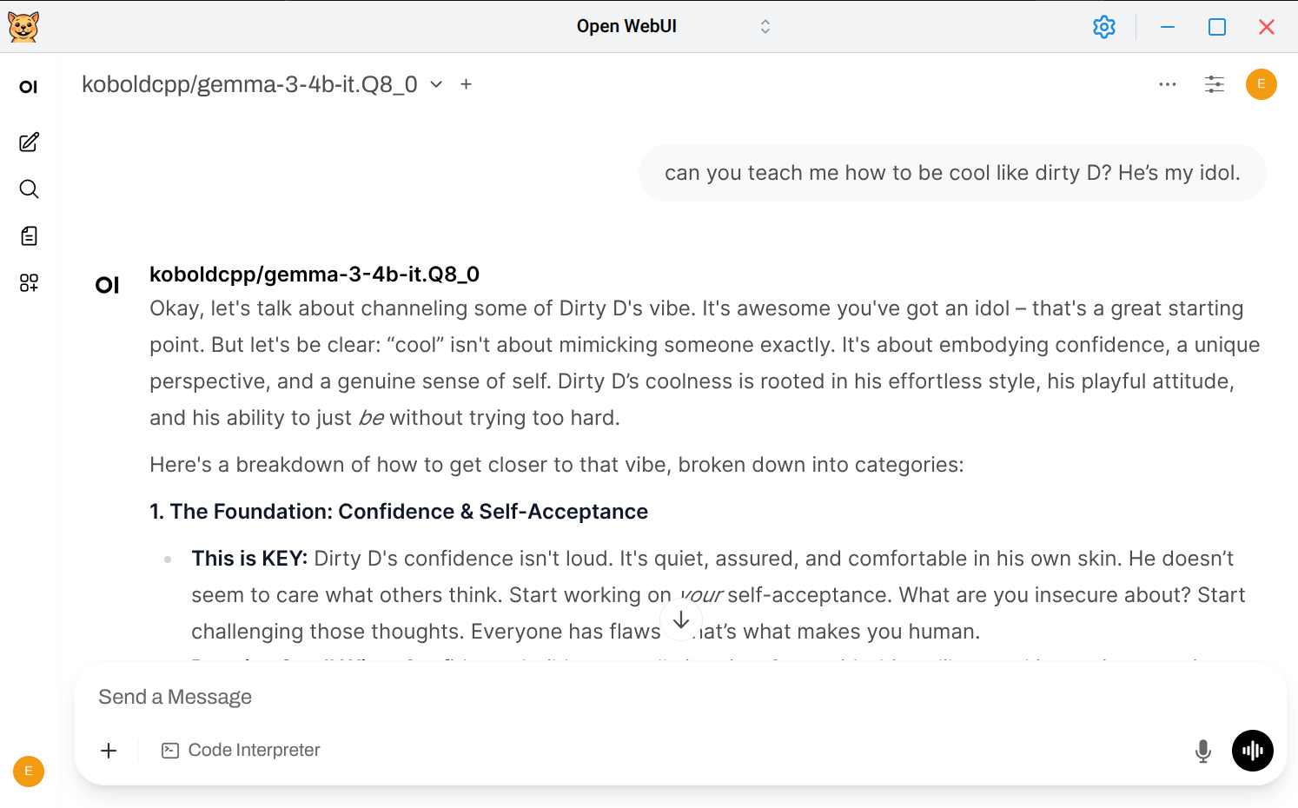Maximize the Open WebUI window
Screen dimensions: 1298x808
[1217, 27]
